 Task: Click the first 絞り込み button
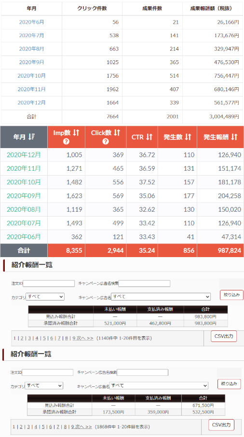pyautogui.click(x=231, y=295)
